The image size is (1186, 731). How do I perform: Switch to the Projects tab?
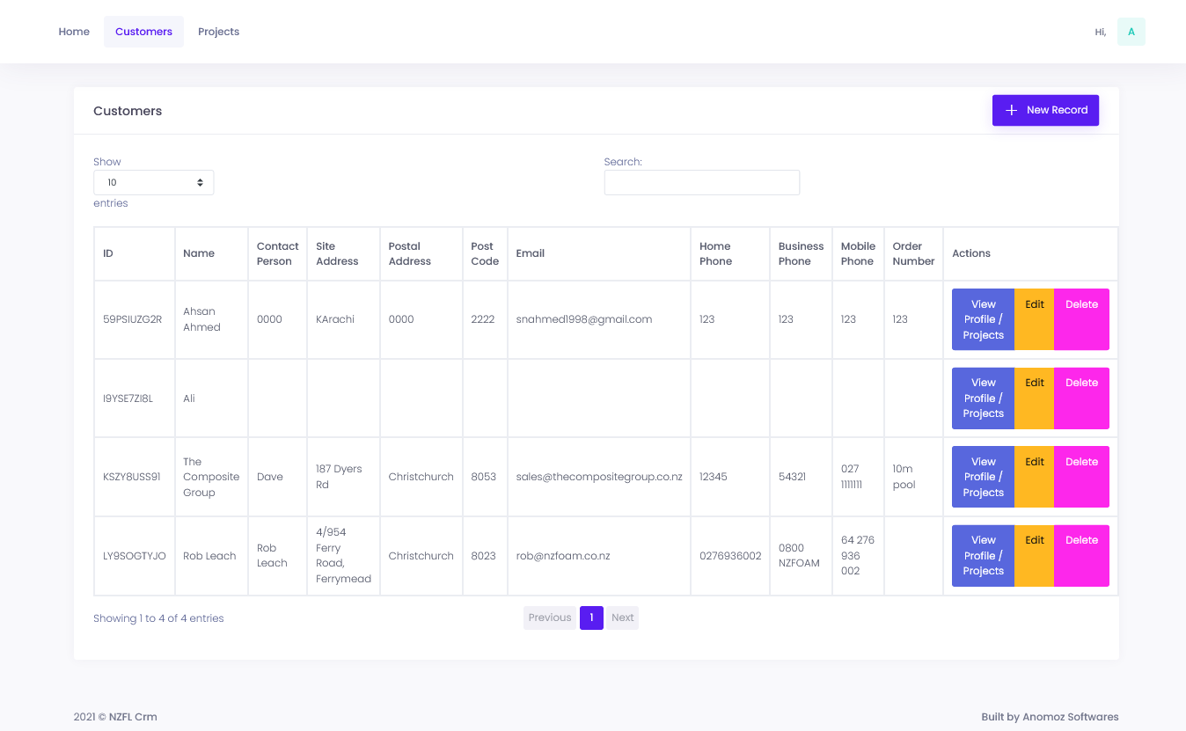pyautogui.click(x=218, y=31)
